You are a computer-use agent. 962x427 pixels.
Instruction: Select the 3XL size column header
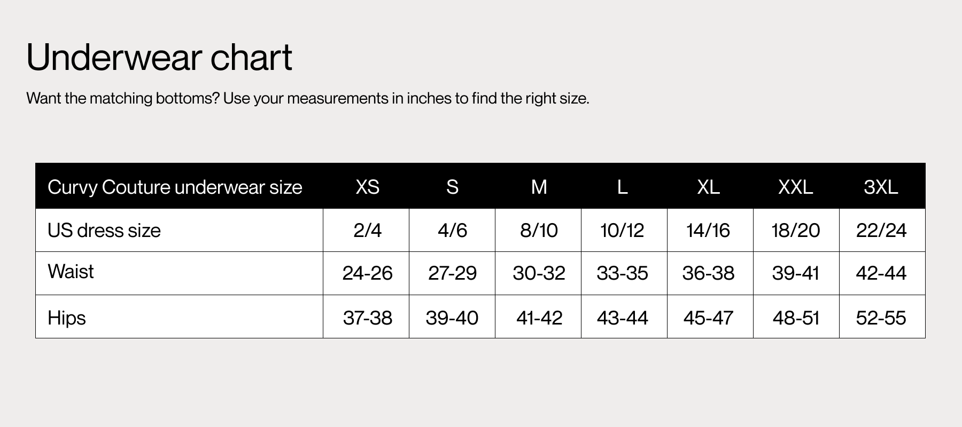point(881,187)
